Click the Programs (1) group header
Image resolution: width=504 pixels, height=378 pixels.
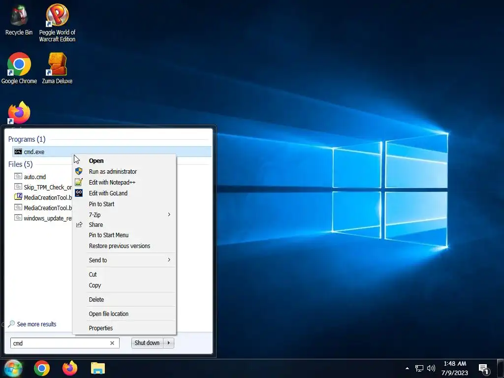pos(27,139)
